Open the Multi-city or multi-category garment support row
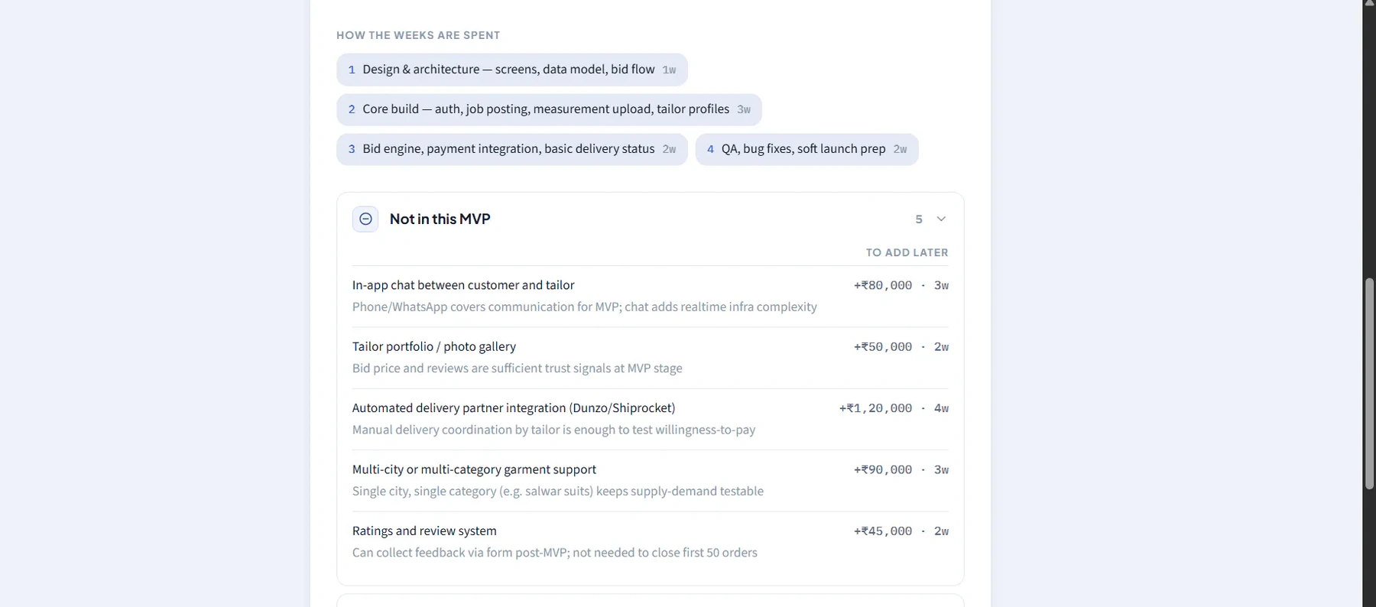1376x607 pixels. pyautogui.click(x=650, y=480)
